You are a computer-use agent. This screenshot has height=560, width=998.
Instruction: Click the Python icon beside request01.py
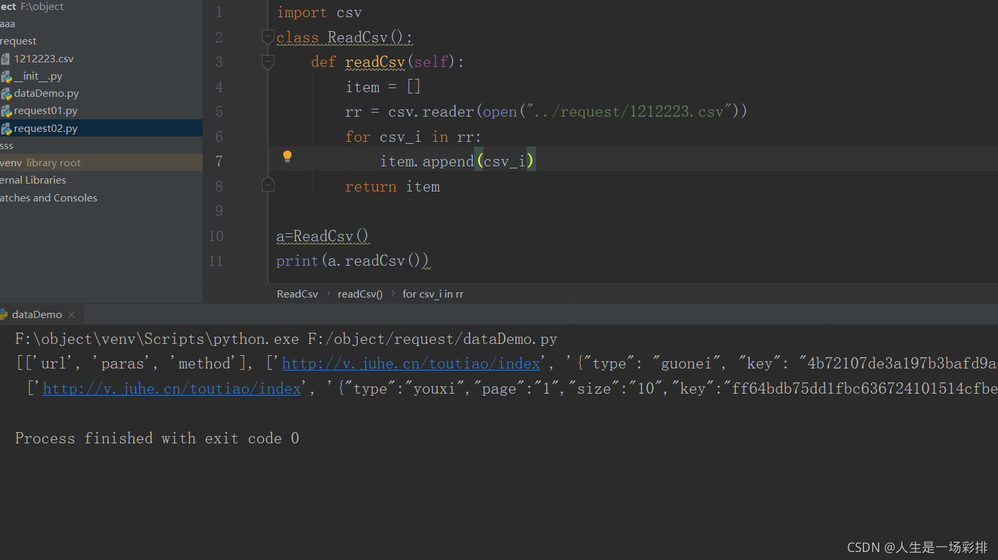6,111
